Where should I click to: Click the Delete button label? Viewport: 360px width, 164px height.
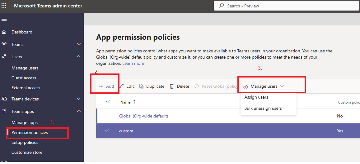pos(183,86)
